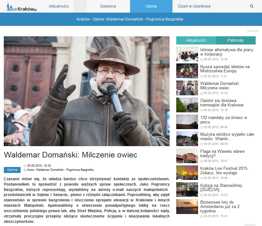Open Kraków Live Festival 2015 article
This screenshot has width=262, height=226.
click(224, 170)
